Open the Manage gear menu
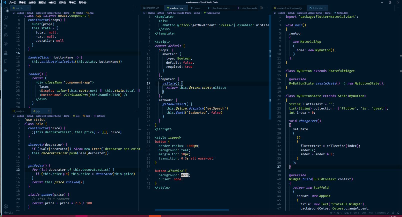This screenshot has width=402, height=217. [x=6, y=206]
